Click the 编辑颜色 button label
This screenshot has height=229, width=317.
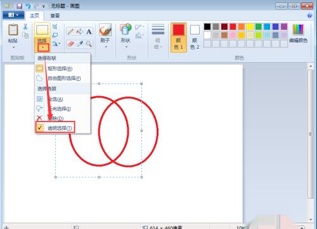click(x=298, y=40)
